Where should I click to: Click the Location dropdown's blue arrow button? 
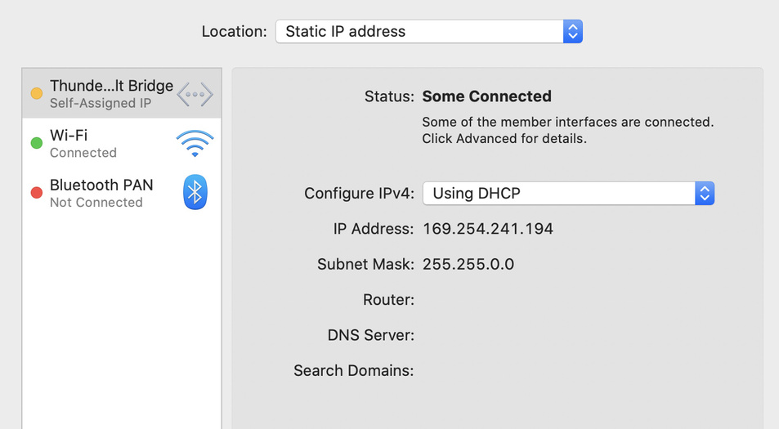tap(573, 32)
